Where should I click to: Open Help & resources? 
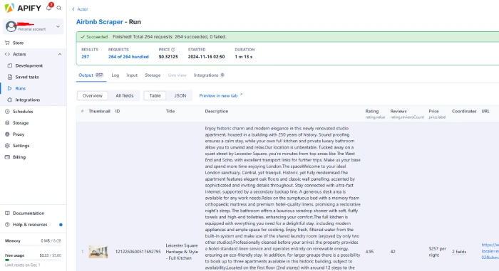[30, 225]
